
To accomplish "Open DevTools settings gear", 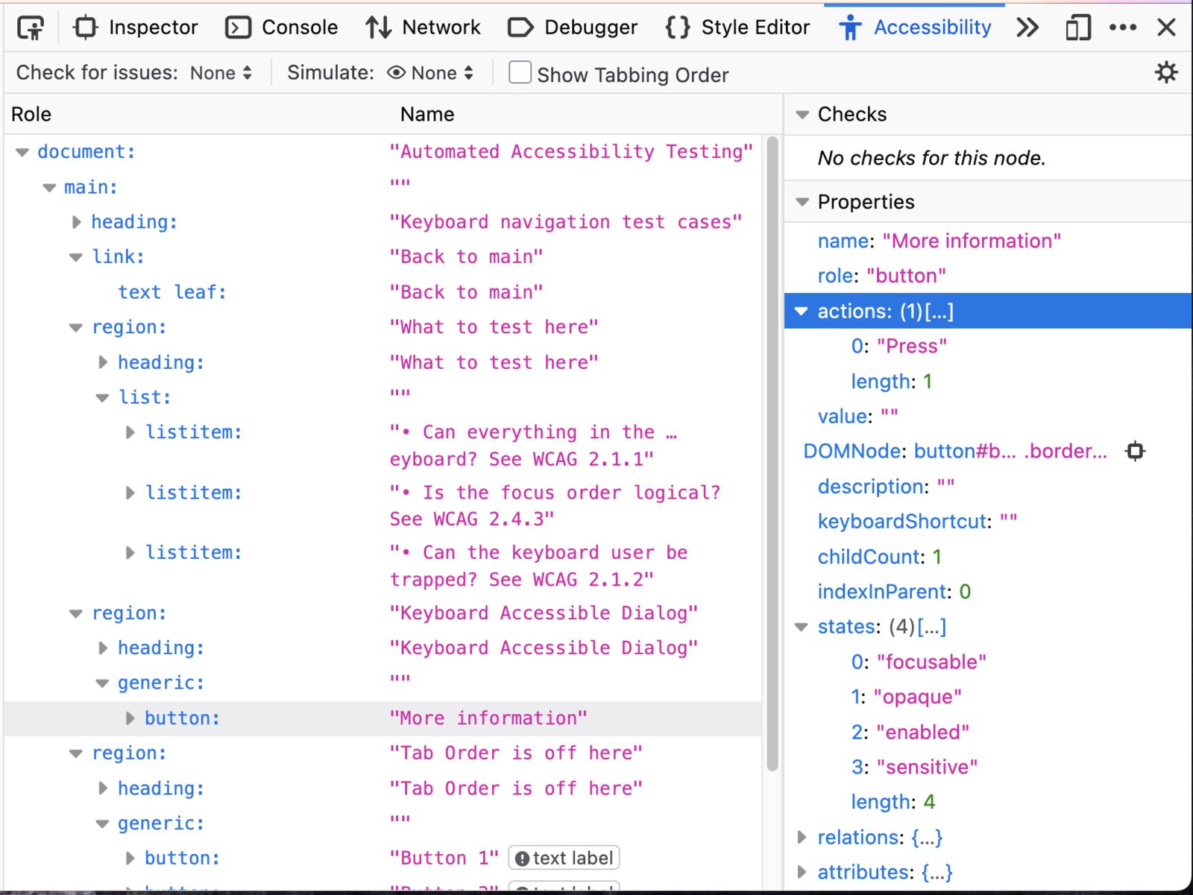I will [1165, 72].
